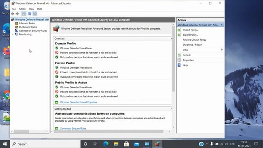Viewport: 263px width, 148px height.
Task: Click the Domain Profile heading
Action: pyautogui.click(x=65, y=44)
